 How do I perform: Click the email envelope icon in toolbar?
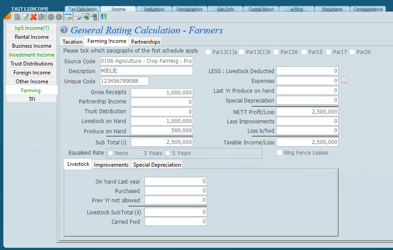click(86, 17)
